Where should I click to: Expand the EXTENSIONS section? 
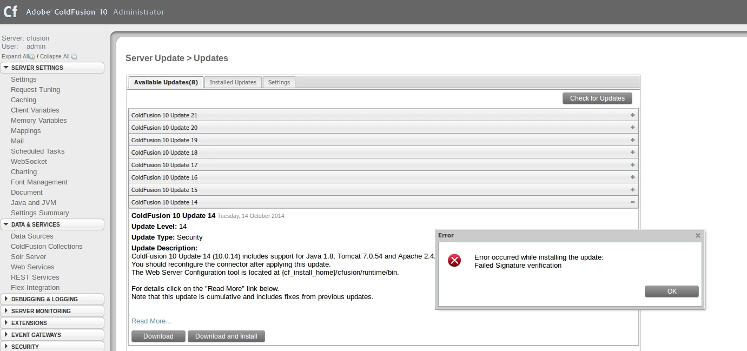pos(52,323)
